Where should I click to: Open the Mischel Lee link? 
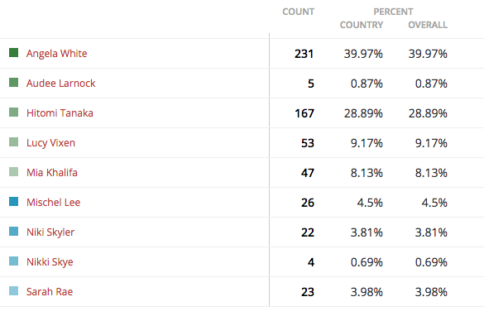(x=53, y=203)
